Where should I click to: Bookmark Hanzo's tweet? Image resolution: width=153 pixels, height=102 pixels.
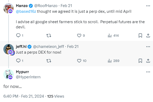tap(140, 36)
